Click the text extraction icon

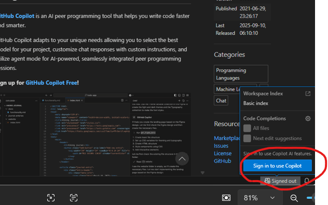pyautogui.click(x=74, y=198)
